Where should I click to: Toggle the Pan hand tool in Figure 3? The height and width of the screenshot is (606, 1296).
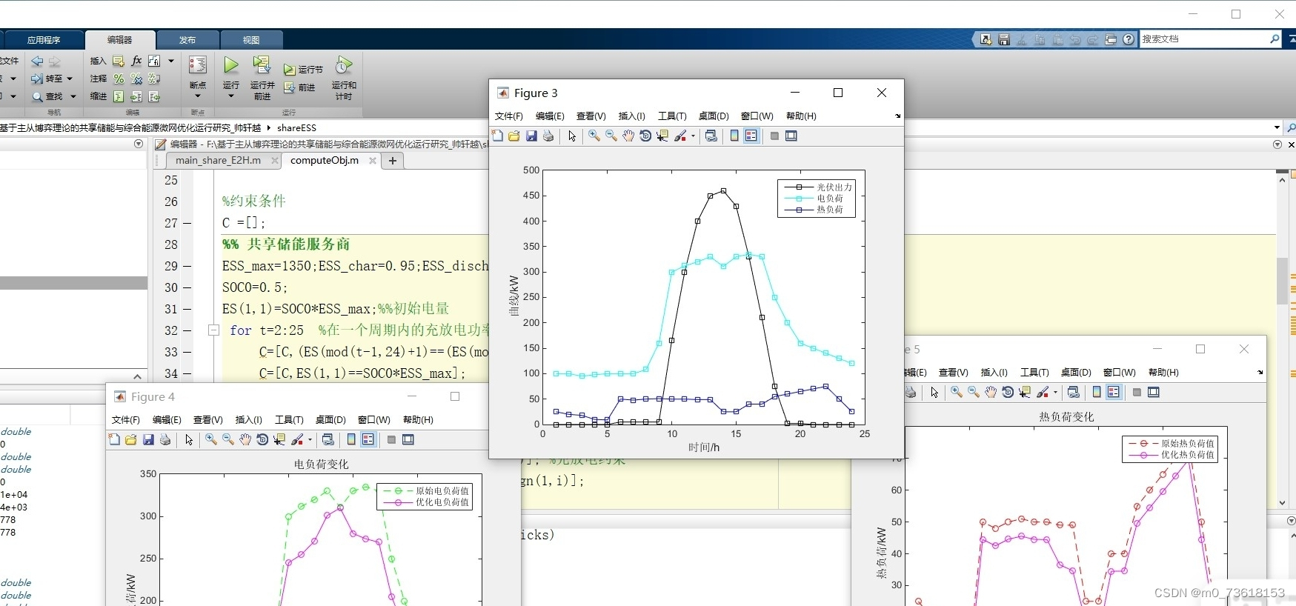pyautogui.click(x=628, y=136)
